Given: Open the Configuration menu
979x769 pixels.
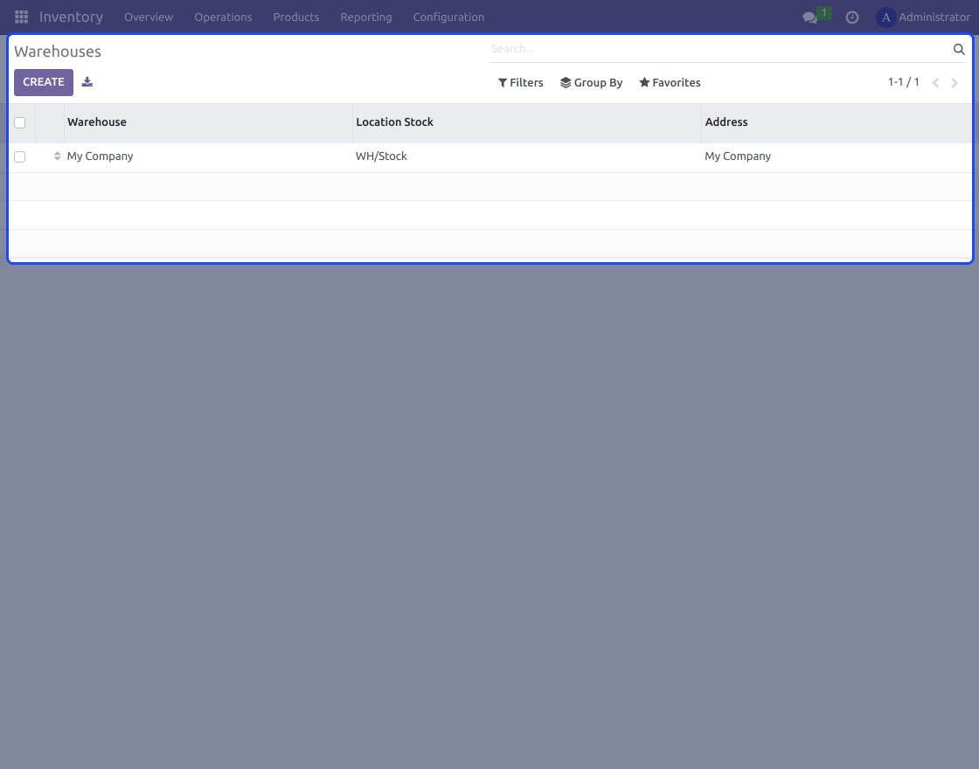Looking at the screenshot, I should (x=448, y=17).
